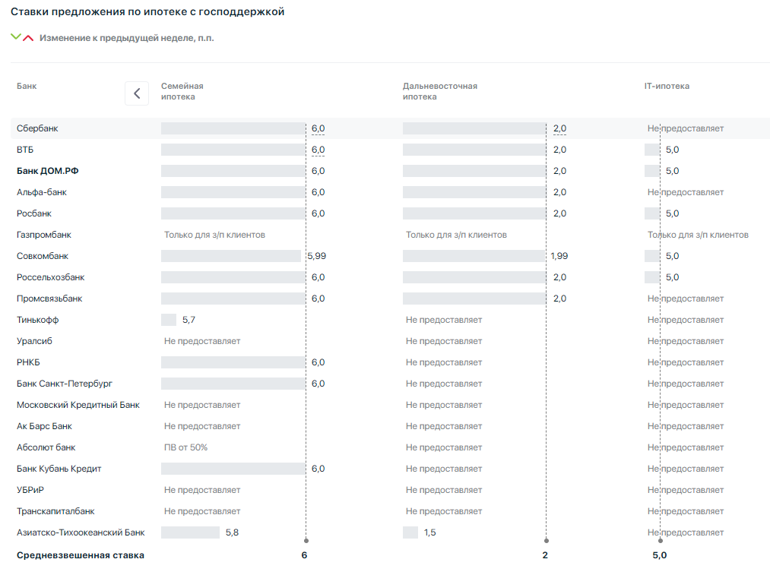Screen dimensions: 770x575
Task: Click Тинькофф family rate 5,7
Action: (189, 320)
